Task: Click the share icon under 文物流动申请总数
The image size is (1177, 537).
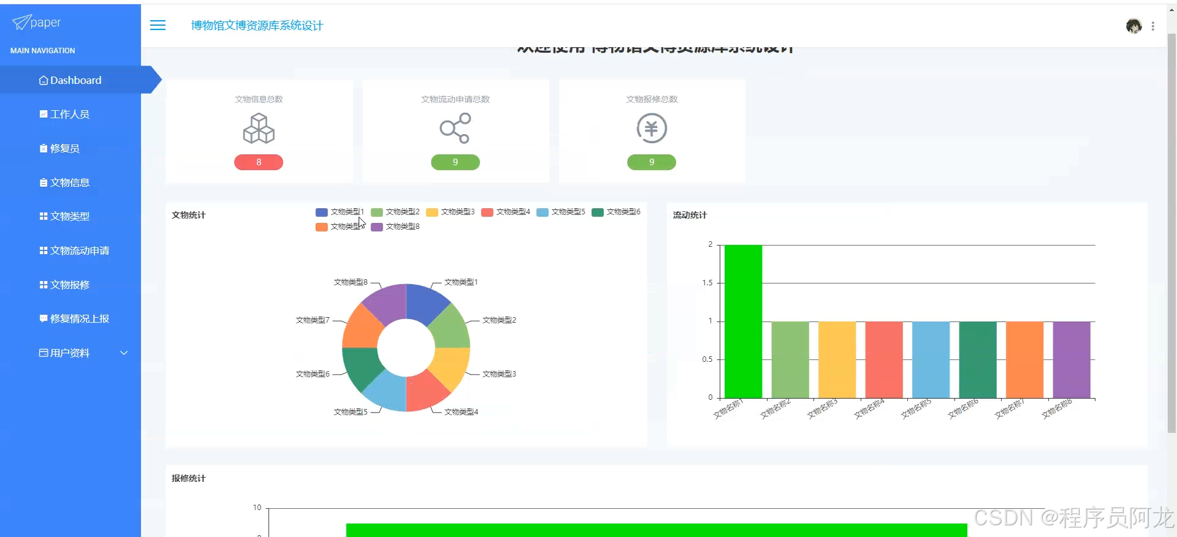Action: pyautogui.click(x=455, y=129)
